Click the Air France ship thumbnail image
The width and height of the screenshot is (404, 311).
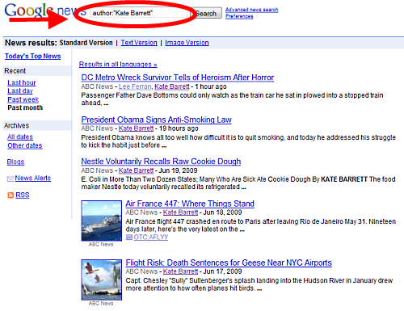[x=102, y=221]
